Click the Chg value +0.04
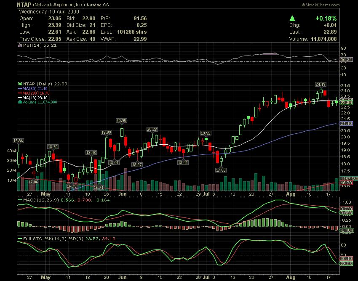Image resolution: width=358 pixels, height=281 pixels. [330, 25]
